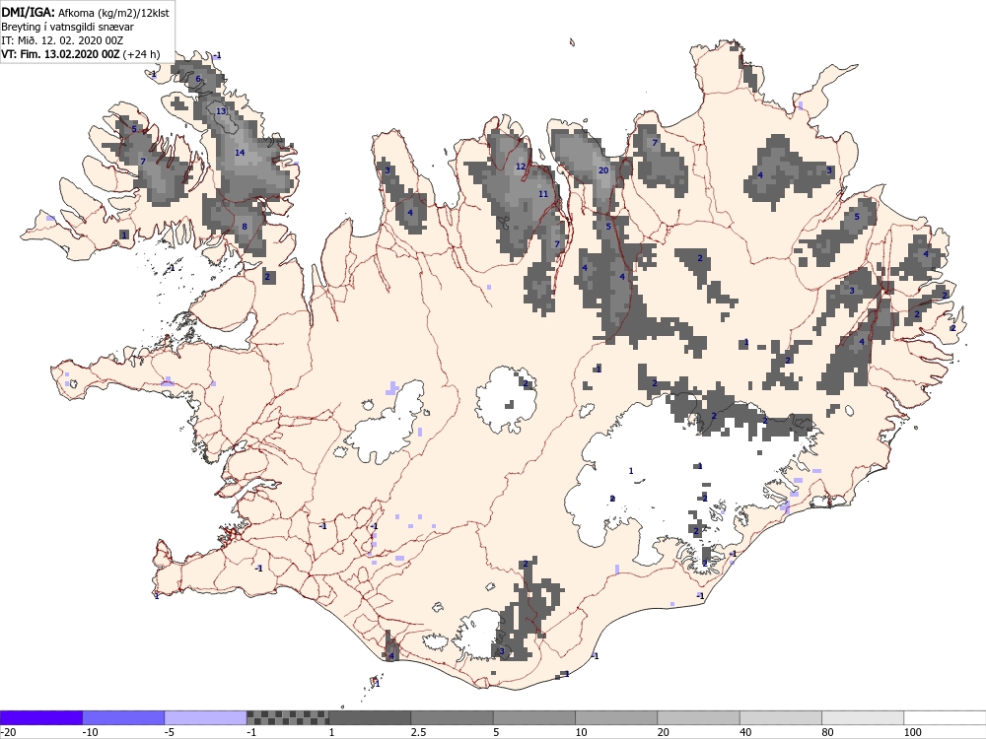Select the '-20' legend scale label
The height and width of the screenshot is (739, 986).
tap(8, 732)
